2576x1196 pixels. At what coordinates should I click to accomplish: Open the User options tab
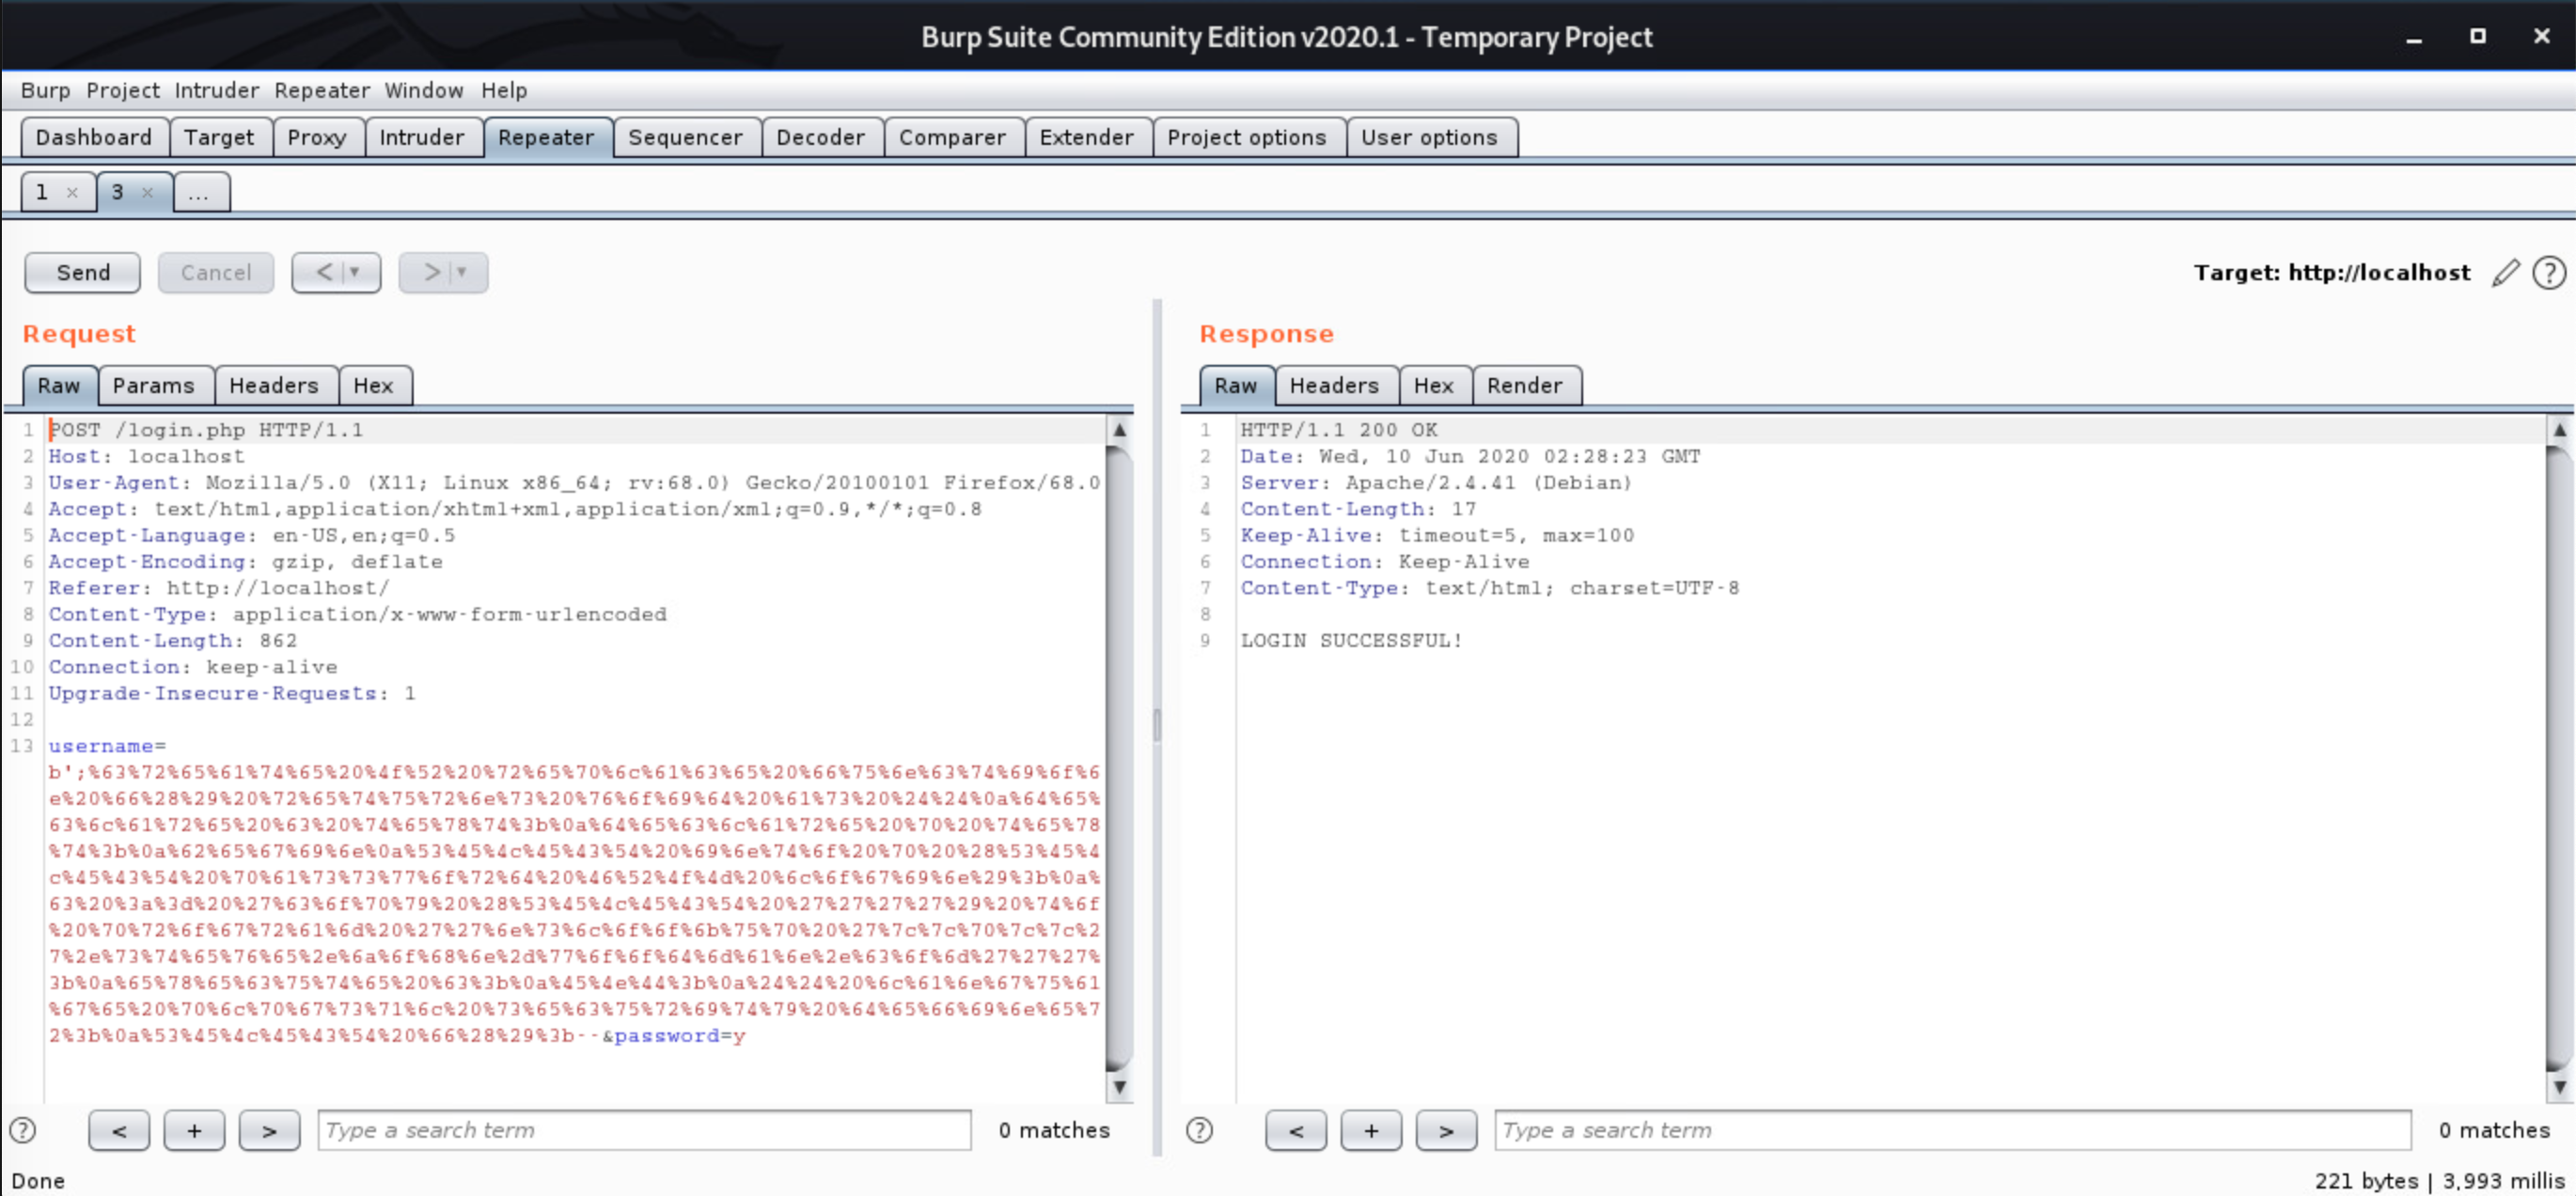click(1430, 137)
